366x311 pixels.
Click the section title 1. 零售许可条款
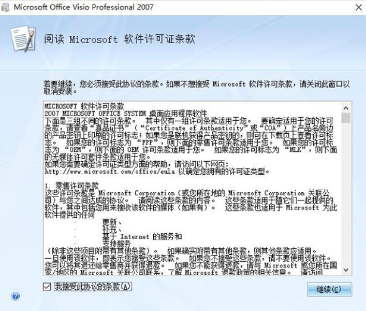pos(72,186)
